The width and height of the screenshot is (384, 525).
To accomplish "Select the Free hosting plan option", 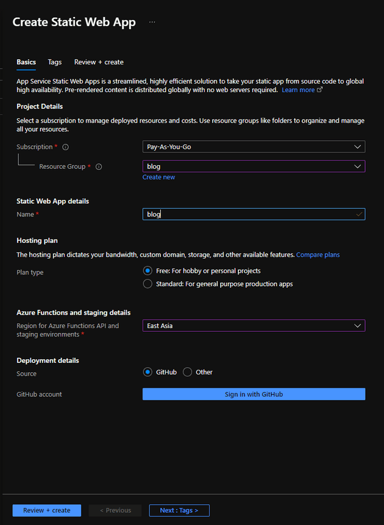I will pyautogui.click(x=146, y=270).
